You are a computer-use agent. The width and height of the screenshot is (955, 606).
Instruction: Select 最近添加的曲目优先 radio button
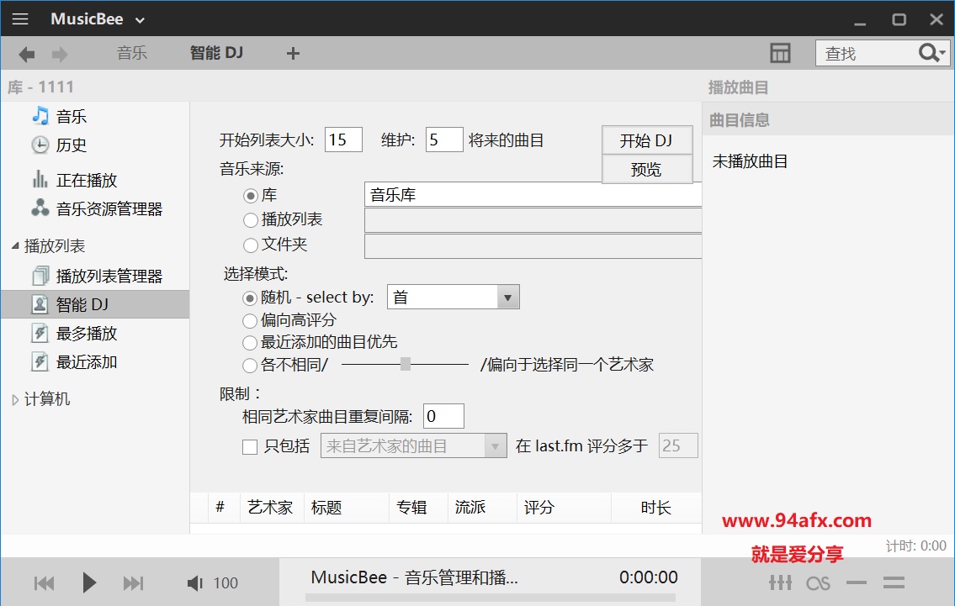click(250, 343)
